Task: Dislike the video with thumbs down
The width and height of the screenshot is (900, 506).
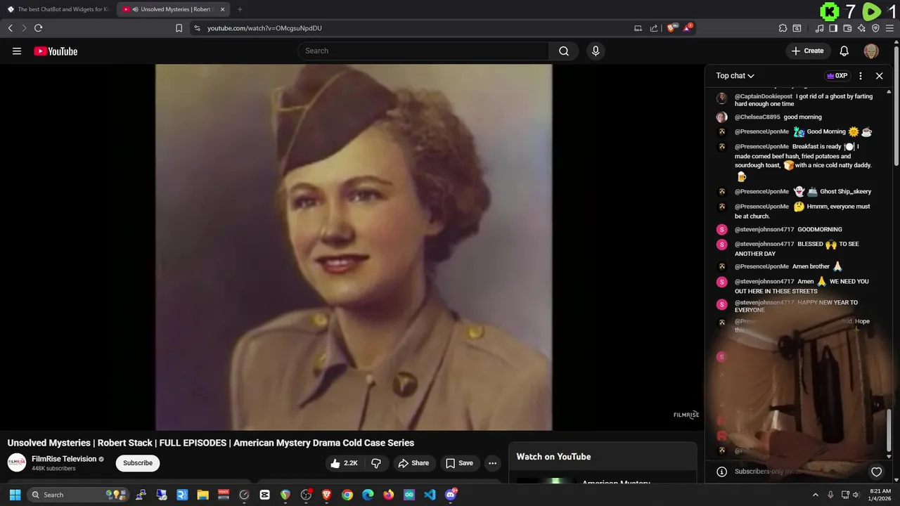Action: click(x=376, y=463)
